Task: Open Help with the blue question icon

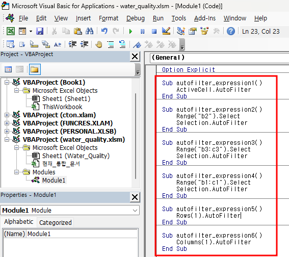Action: 231,31
